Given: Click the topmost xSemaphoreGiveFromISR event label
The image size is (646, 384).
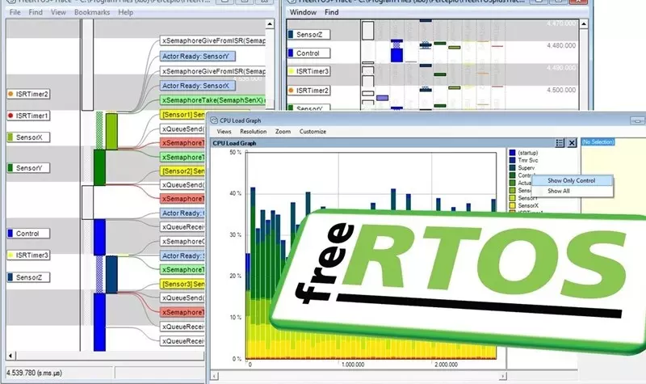Looking at the screenshot, I should 212,41.
